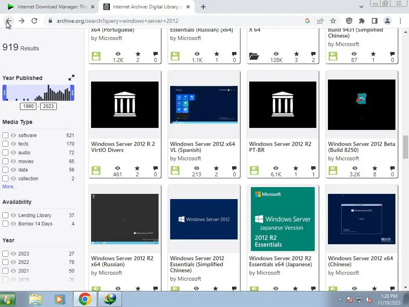
Task: Open the Chrome profile avatar
Action: pos(387,21)
